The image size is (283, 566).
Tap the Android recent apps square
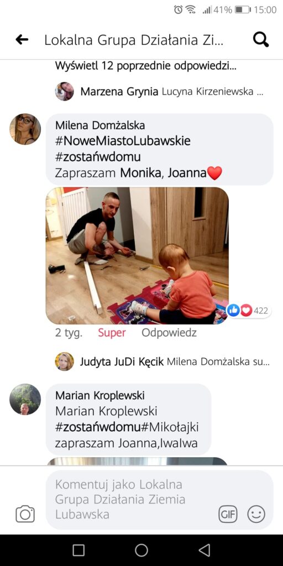pyautogui.click(x=78, y=550)
